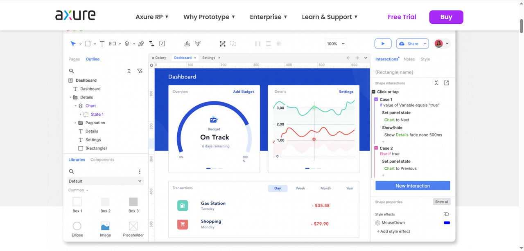Close the Dashboard canvas tab
Screen dimensions: 524x251
[x=195, y=58]
